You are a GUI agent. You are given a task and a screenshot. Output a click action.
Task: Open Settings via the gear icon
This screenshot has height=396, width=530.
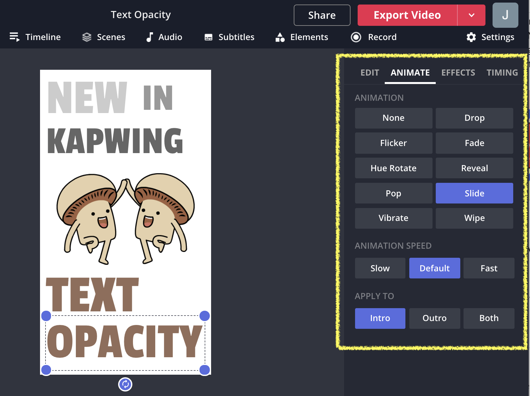(471, 37)
